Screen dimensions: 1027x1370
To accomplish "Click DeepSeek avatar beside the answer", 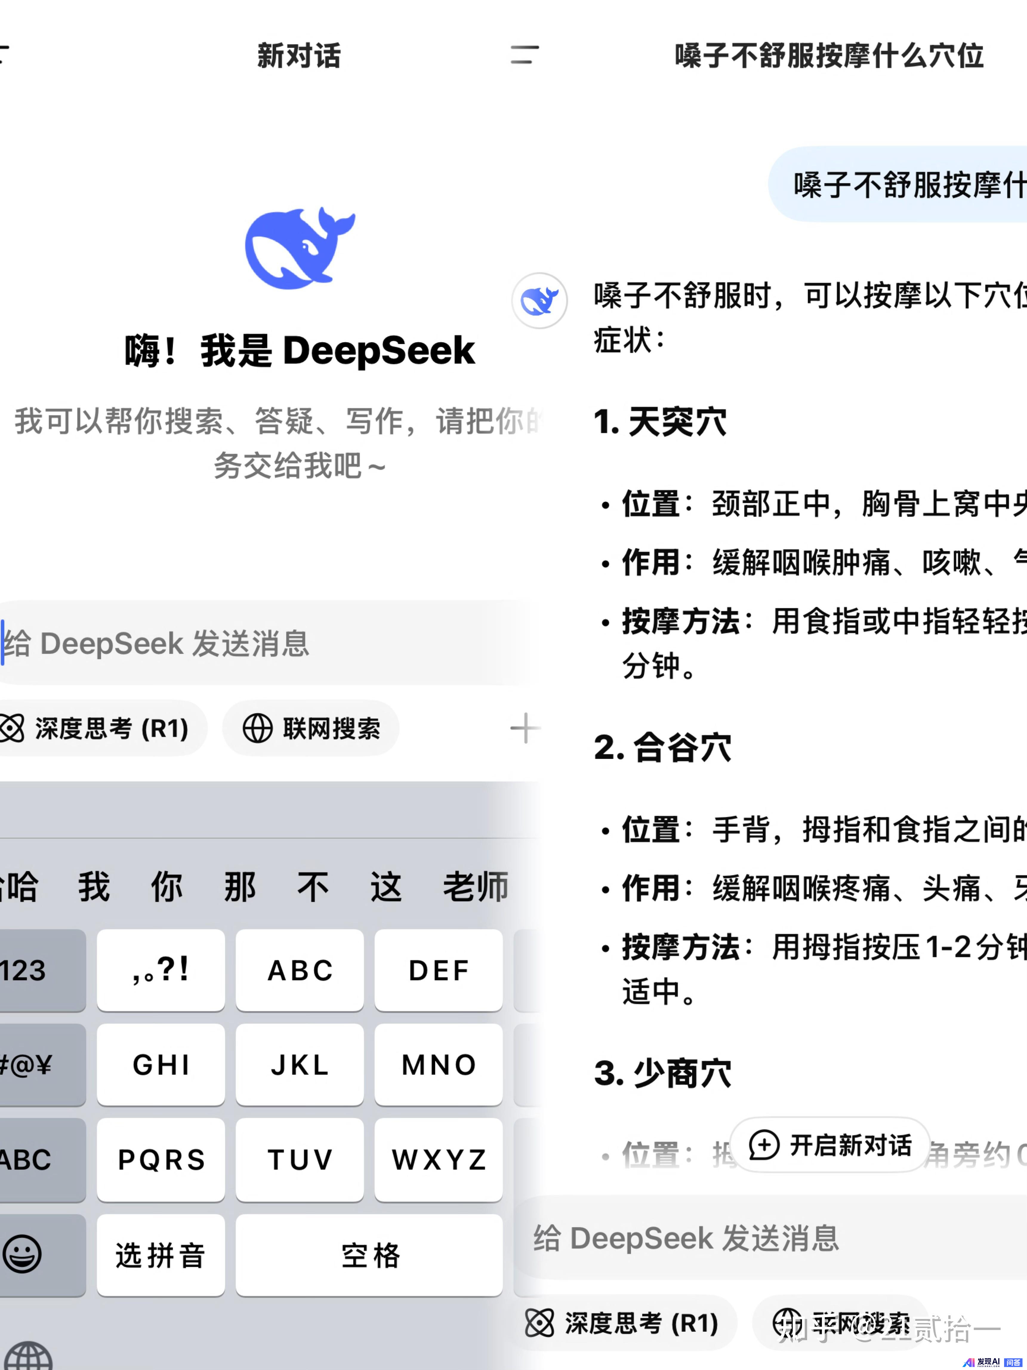I will click(x=539, y=300).
